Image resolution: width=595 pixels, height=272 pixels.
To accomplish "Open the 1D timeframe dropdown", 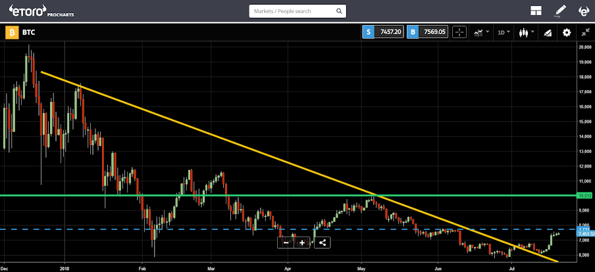I will (504, 33).
